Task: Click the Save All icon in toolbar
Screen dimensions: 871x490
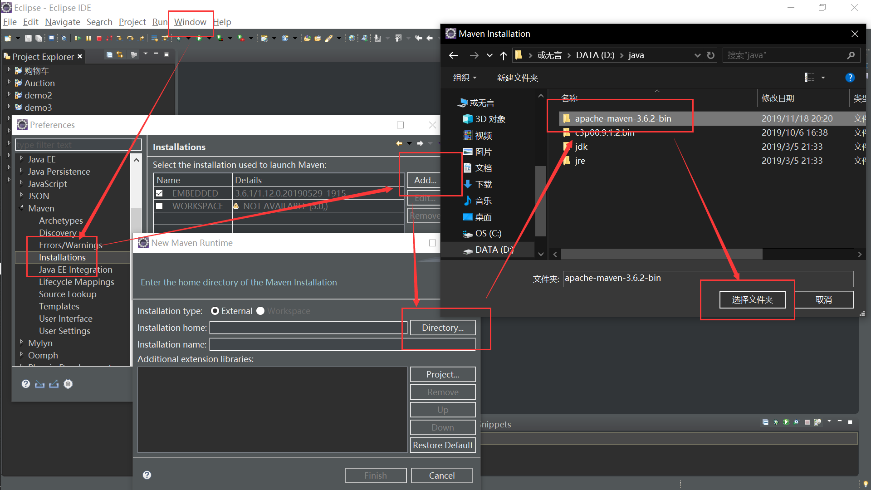Action: (x=39, y=38)
